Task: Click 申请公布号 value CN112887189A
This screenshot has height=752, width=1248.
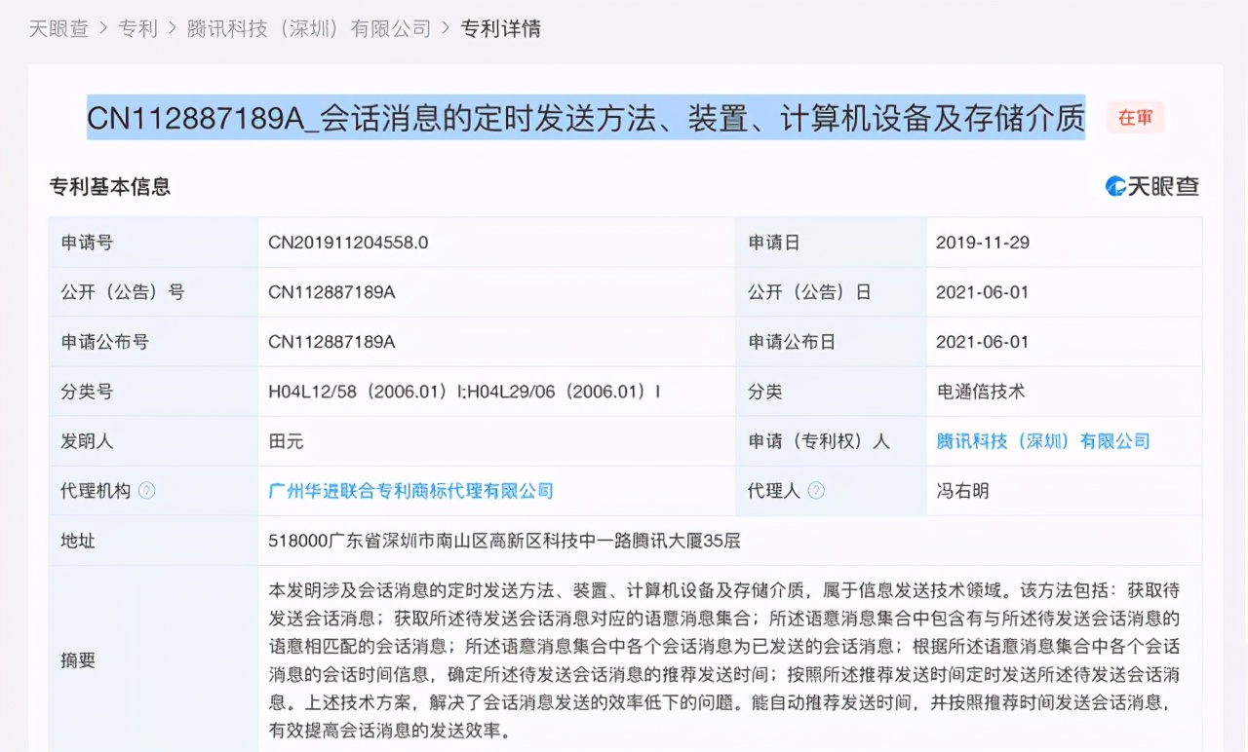Action: 331,342
